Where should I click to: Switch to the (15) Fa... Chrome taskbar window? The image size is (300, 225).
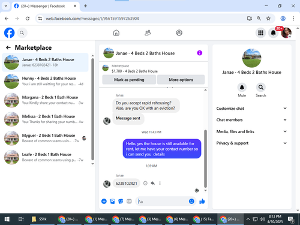(203, 219)
